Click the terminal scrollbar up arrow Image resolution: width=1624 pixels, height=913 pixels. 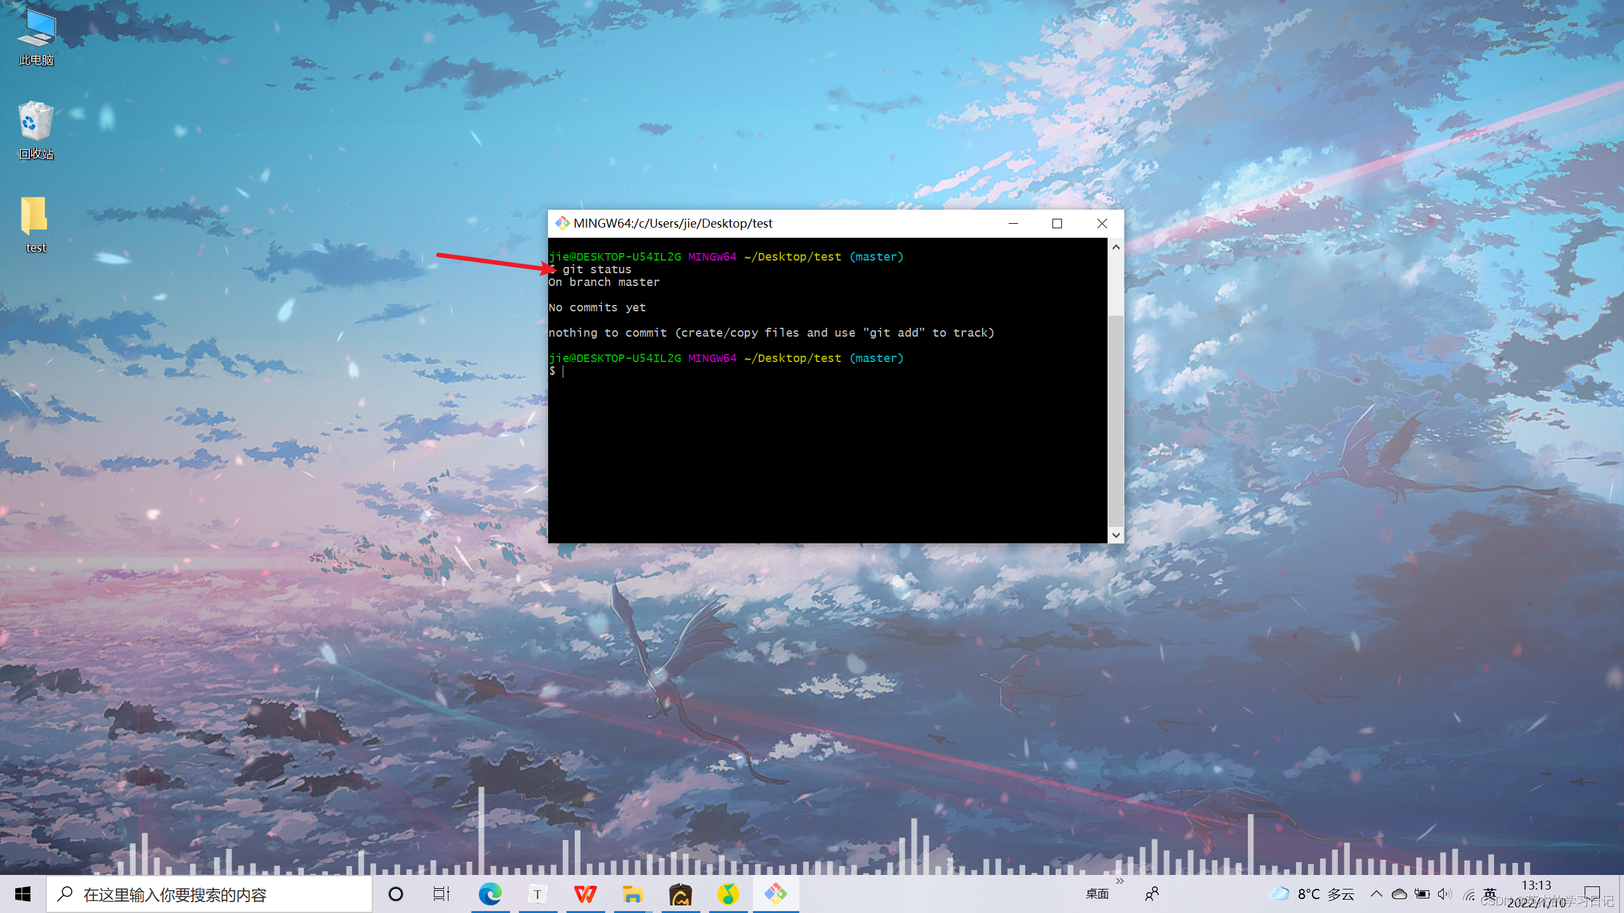click(1116, 247)
